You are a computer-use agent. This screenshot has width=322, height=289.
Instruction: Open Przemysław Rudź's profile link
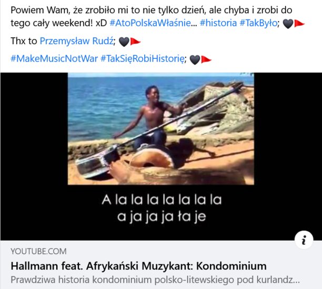tap(77, 41)
